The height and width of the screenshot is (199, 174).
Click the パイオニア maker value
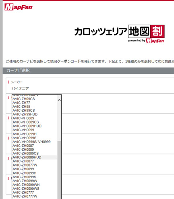(x=20, y=88)
